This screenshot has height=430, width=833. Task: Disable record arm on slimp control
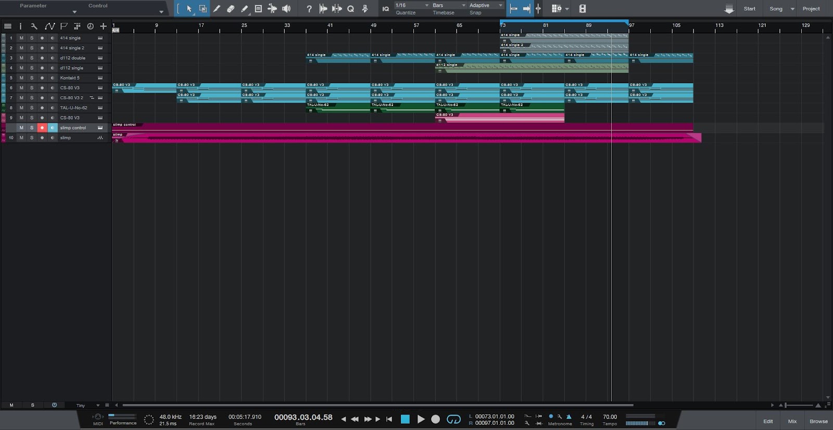click(x=42, y=128)
